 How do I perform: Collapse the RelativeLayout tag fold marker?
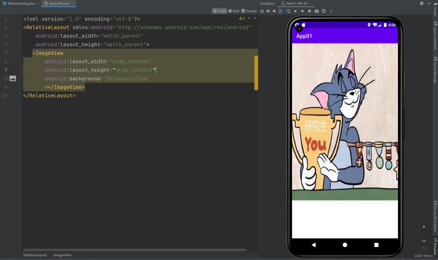coord(21,28)
